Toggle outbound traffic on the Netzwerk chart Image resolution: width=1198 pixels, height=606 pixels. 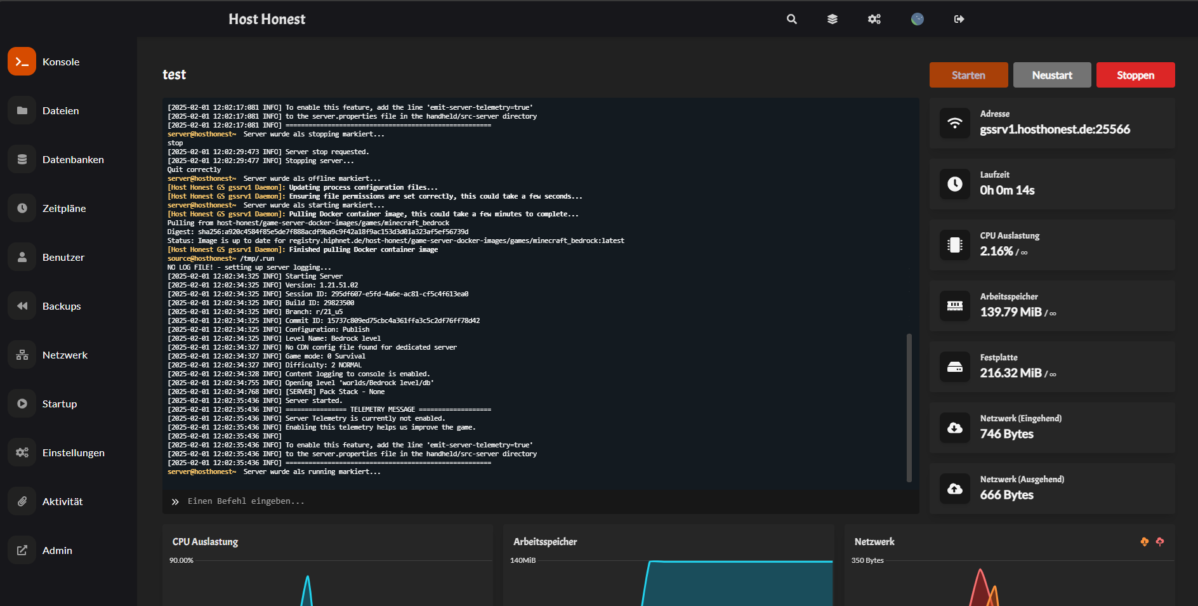(1160, 541)
